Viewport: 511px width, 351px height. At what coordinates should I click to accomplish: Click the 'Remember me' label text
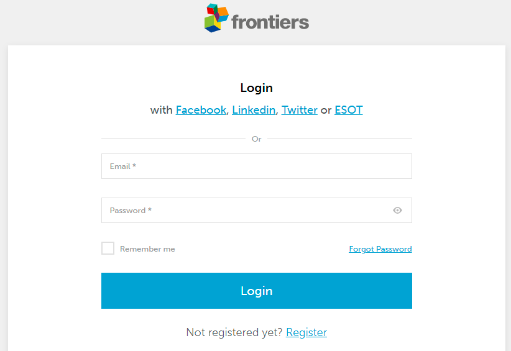[147, 249]
